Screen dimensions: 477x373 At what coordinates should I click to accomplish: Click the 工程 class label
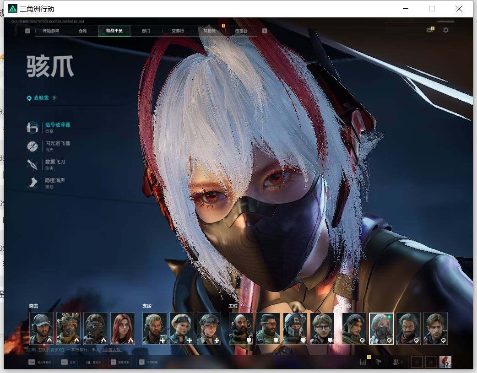(x=233, y=306)
